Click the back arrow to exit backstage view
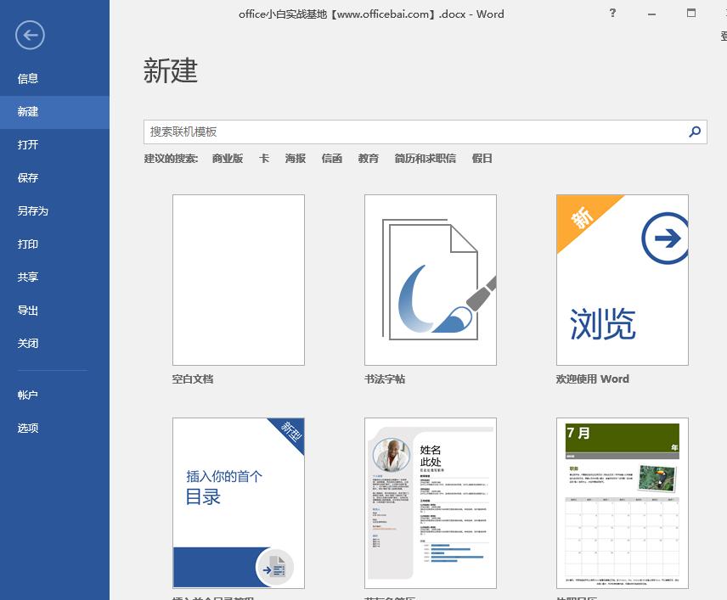 (30, 35)
